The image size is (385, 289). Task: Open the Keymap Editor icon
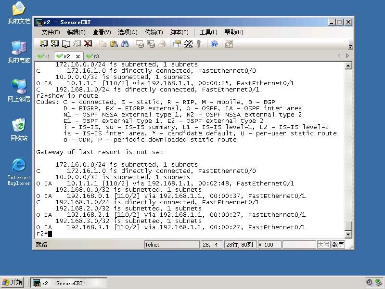188,44
